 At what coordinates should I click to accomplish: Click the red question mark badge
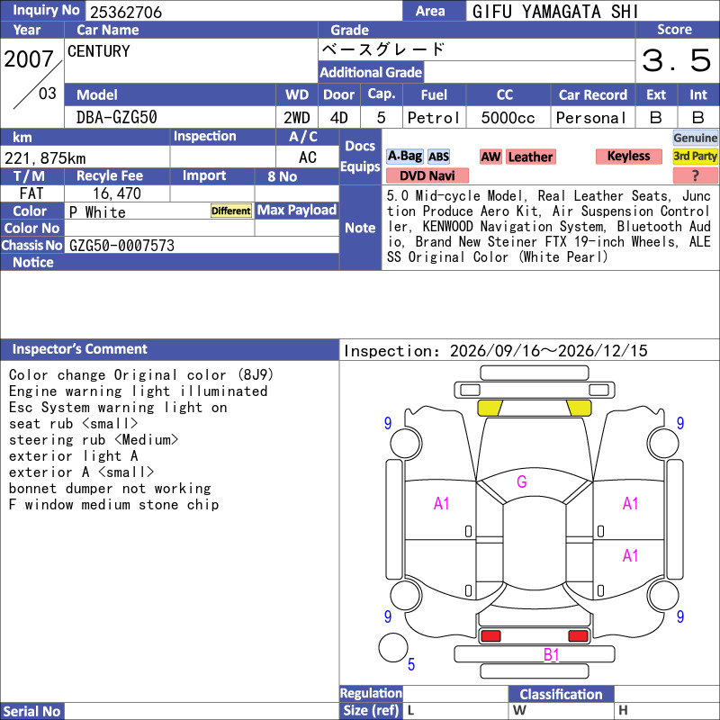click(x=695, y=175)
